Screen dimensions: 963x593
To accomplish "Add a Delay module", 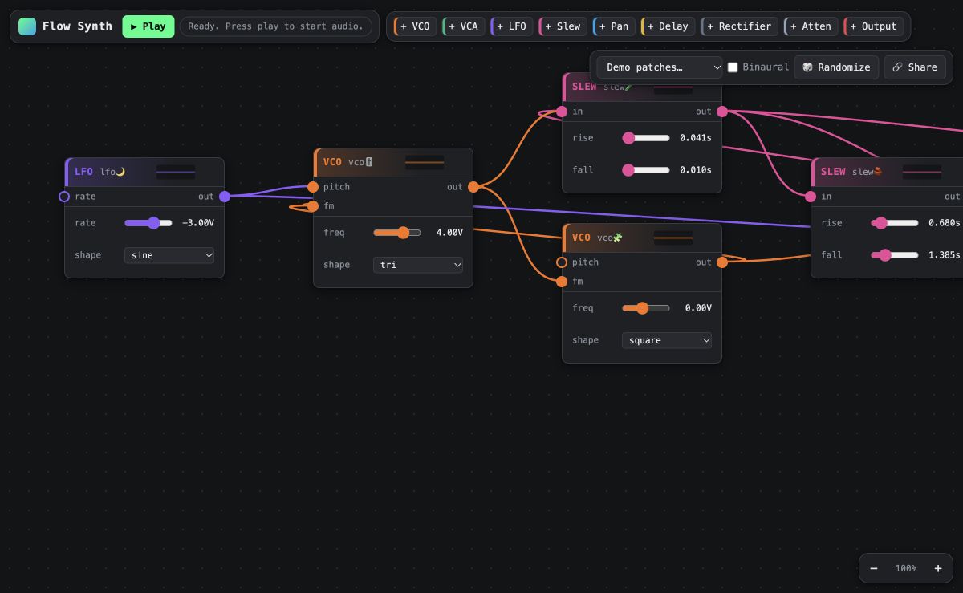I will (668, 26).
